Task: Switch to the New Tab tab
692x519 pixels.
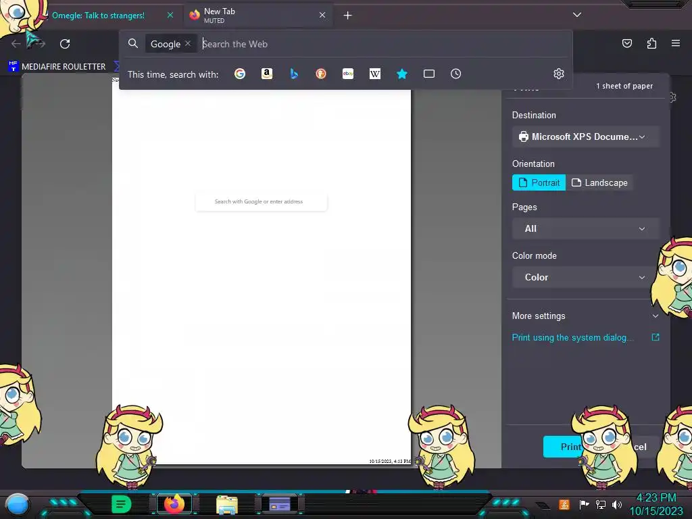Action: tap(258, 16)
